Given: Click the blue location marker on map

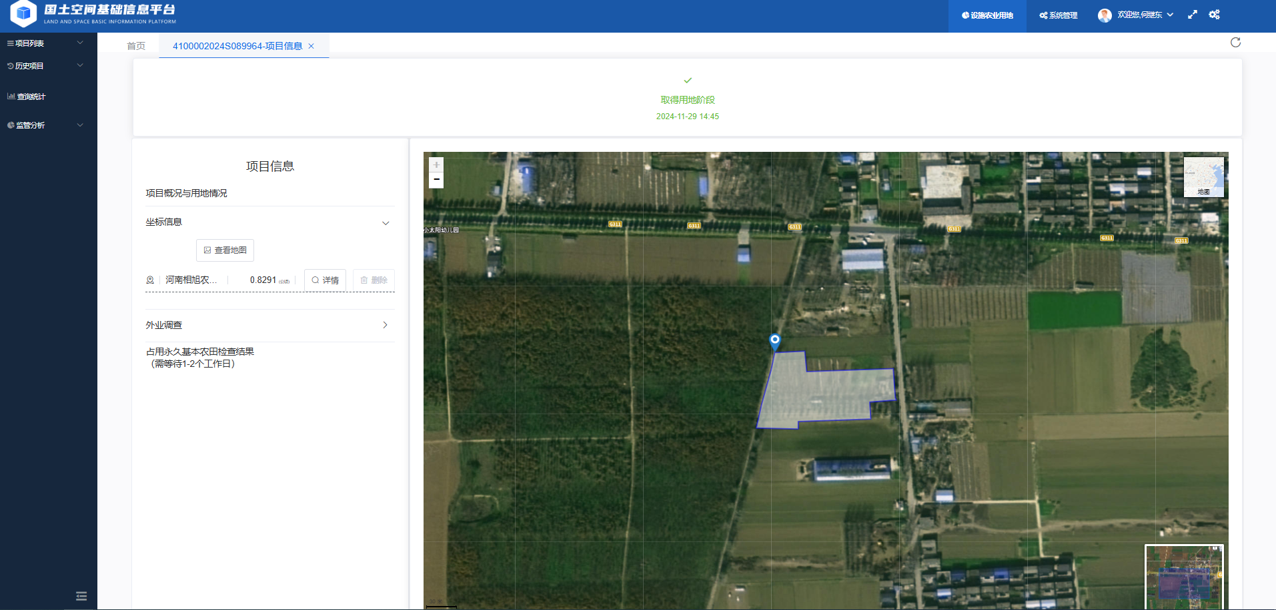Looking at the screenshot, I should click(774, 340).
